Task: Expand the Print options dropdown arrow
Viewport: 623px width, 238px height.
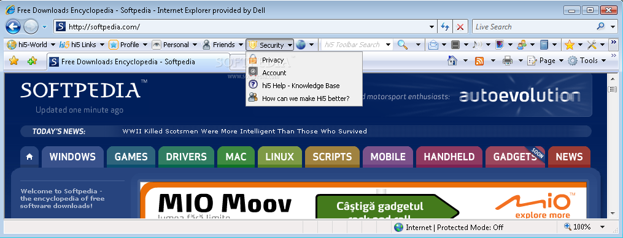Action: click(520, 61)
